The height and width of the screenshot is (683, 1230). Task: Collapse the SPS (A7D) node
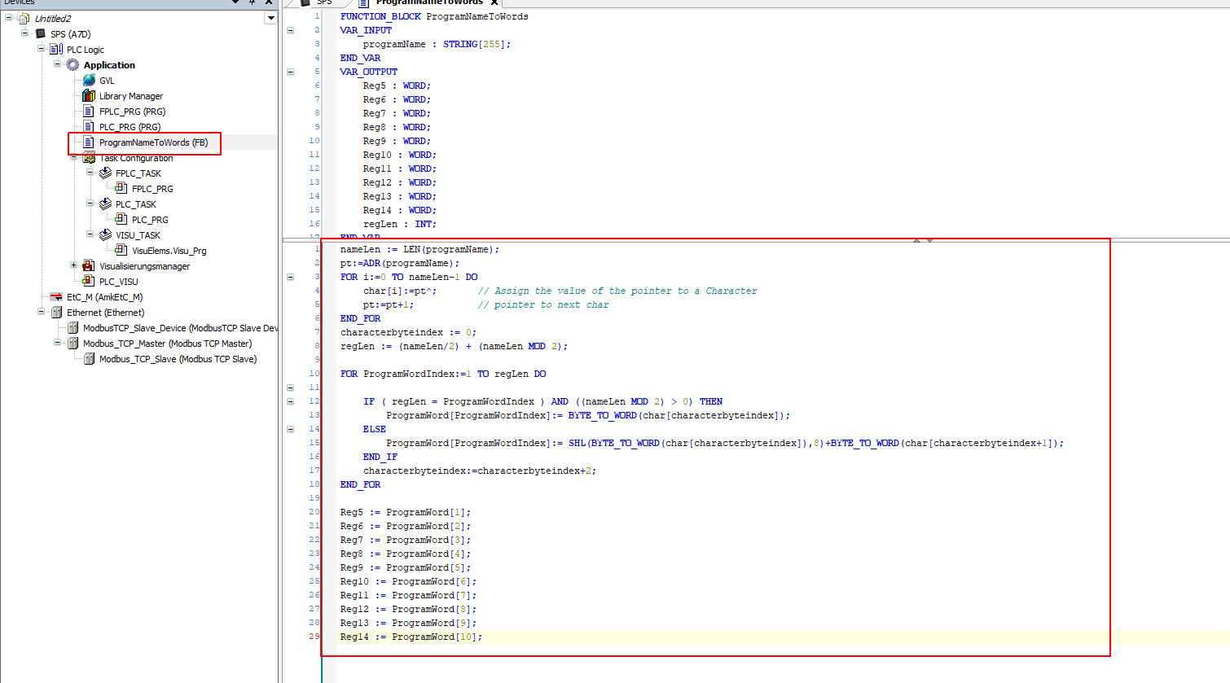click(24, 33)
